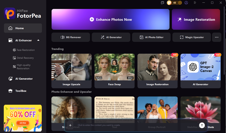Image resolution: width=226 pixels, height=133 pixels.
Task: Open the curly-haired woman portrait card
Action: tap(71, 113)
